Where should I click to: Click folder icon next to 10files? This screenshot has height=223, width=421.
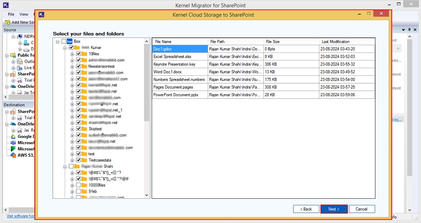[84, 54]
